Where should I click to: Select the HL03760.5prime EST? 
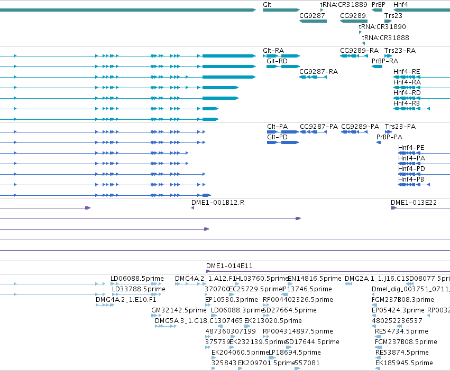237,284
